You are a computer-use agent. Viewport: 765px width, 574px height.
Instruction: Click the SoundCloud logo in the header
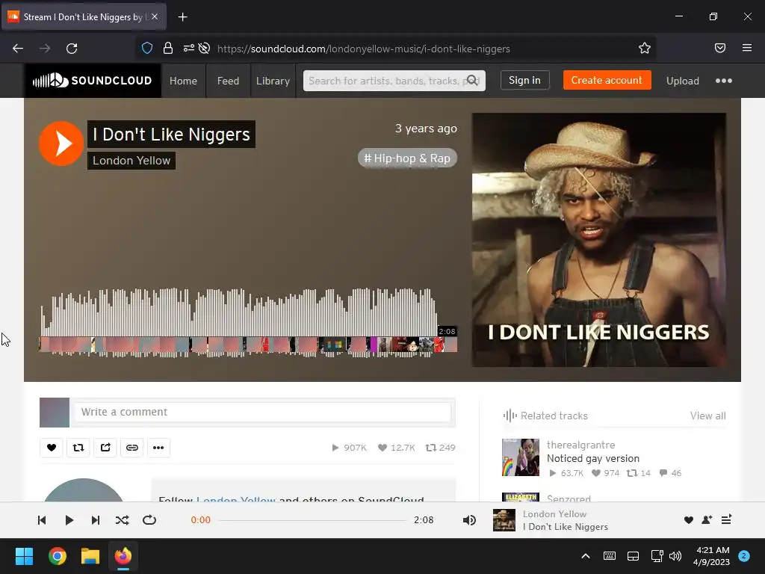point(92,81)
